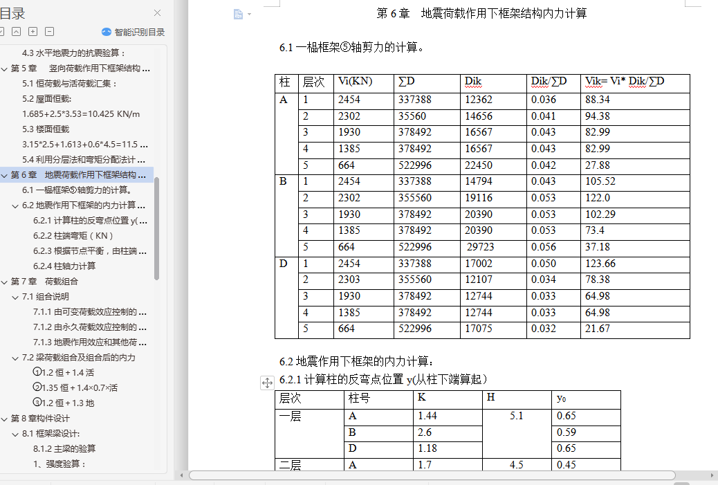Go to 5.4 利用分层法和弯矩分配法计 heading

coord(84,159)
